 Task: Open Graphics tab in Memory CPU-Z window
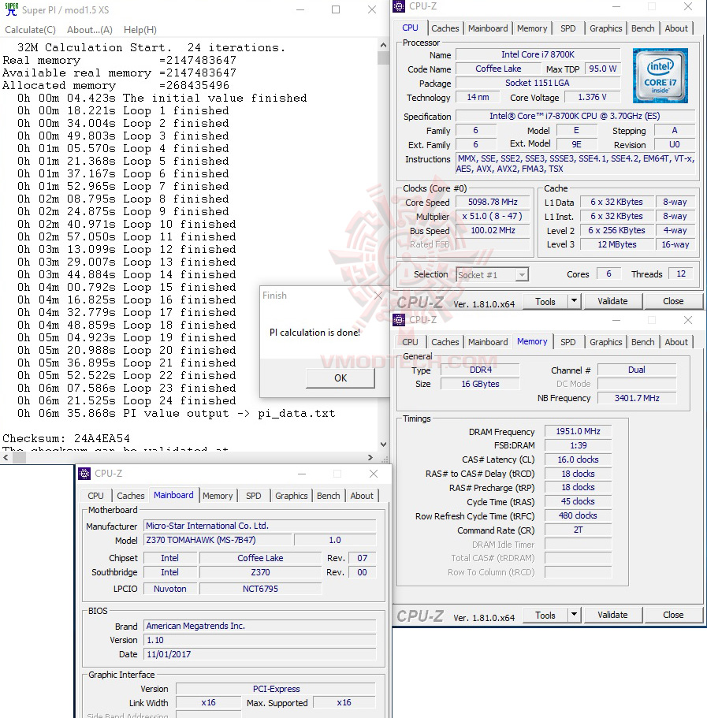tap(605, 341)
